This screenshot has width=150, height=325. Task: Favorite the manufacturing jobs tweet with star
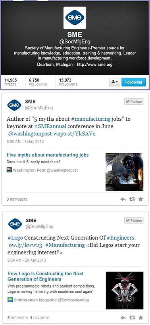click(x=140, y=199)
